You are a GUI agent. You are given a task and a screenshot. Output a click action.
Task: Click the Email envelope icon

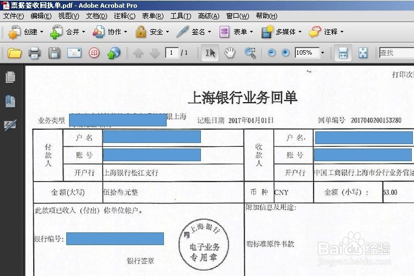tap(74, 53)
